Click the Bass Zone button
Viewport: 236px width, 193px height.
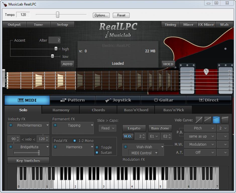pos(160,128)
